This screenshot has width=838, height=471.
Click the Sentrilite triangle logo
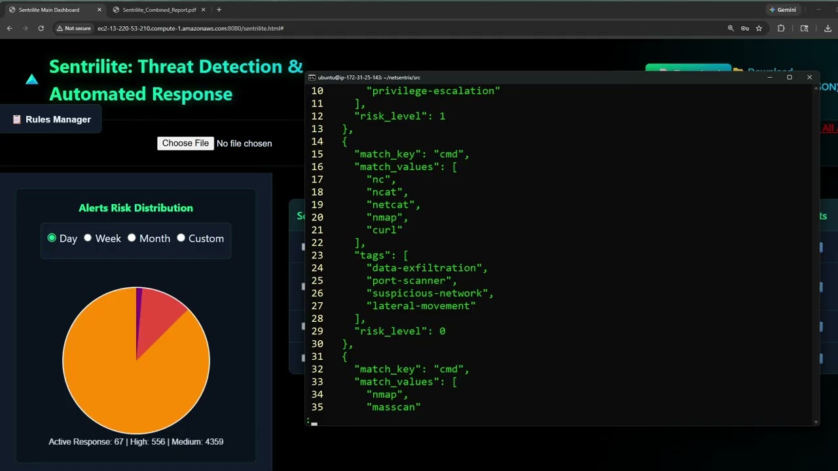point(31,80)
